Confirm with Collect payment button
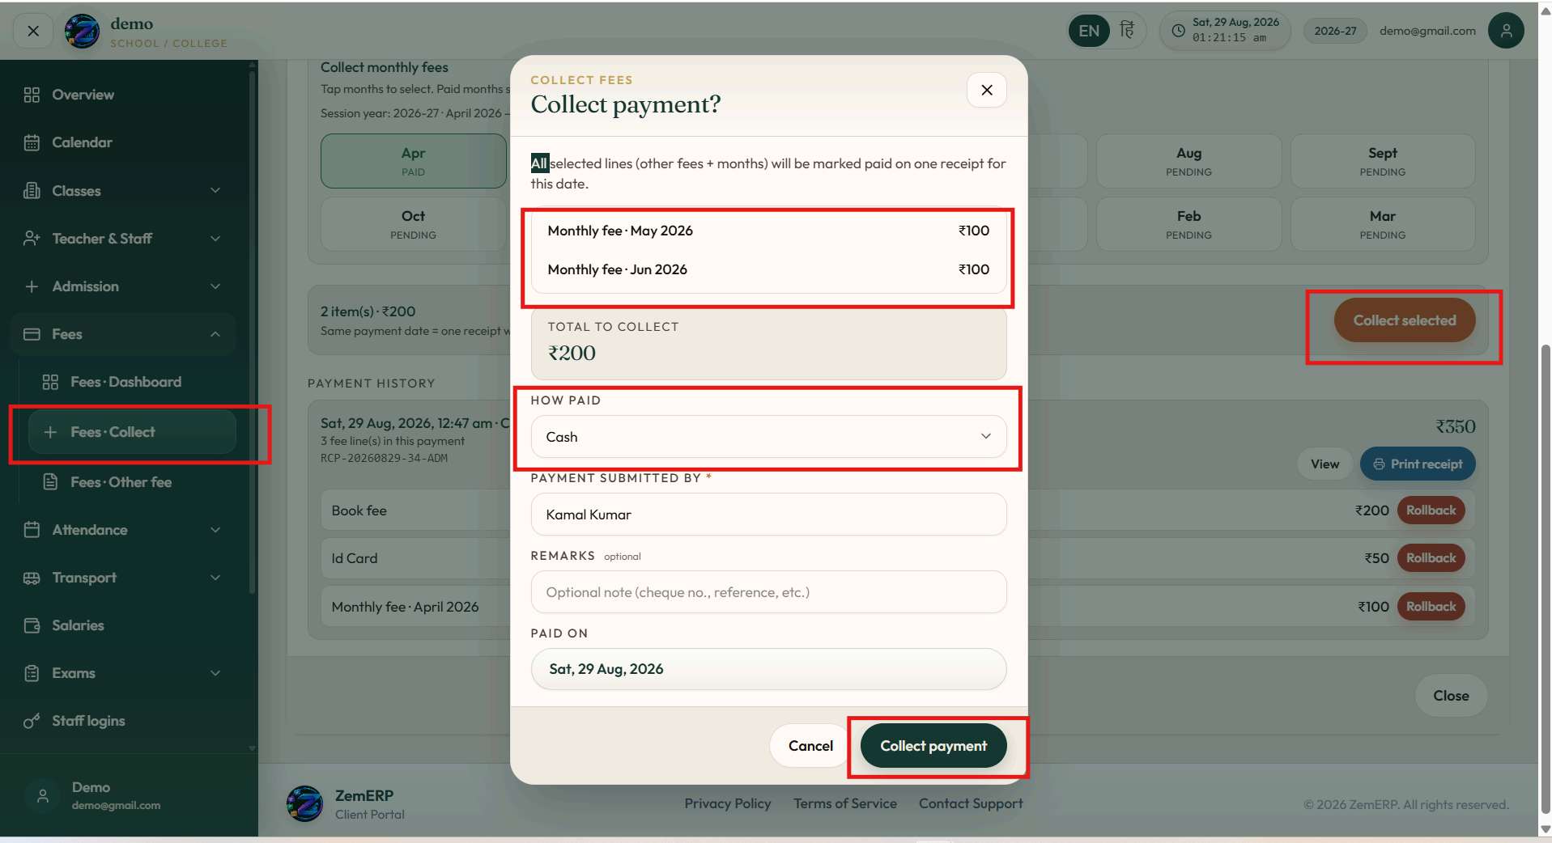 (x=933, y=746)
